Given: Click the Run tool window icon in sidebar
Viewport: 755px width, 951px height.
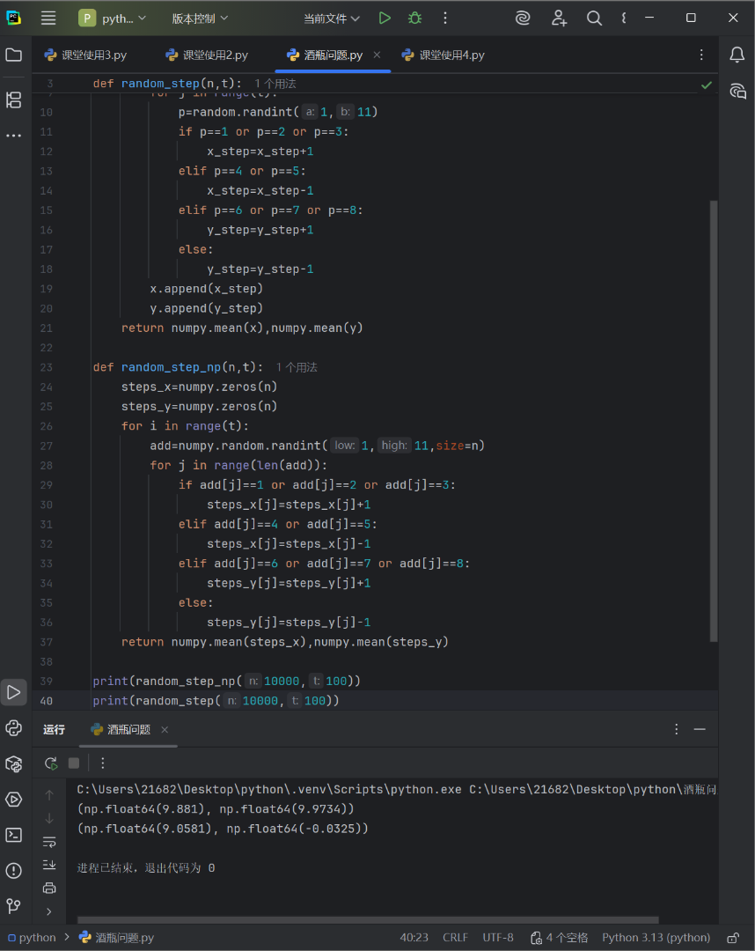Looking at the screenshot, I should [x=13, y=692].
